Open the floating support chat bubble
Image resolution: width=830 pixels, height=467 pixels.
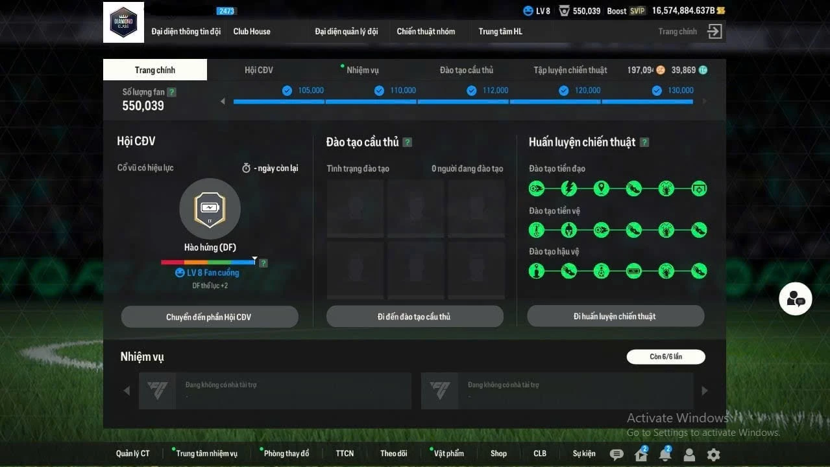(x=796, y=299)
